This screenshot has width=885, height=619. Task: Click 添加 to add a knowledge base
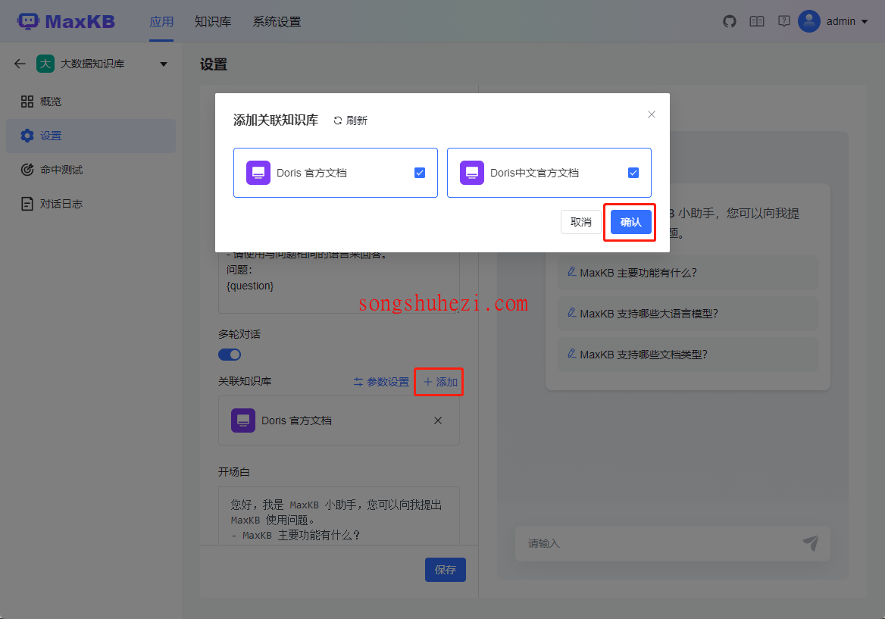pos(440,382)
